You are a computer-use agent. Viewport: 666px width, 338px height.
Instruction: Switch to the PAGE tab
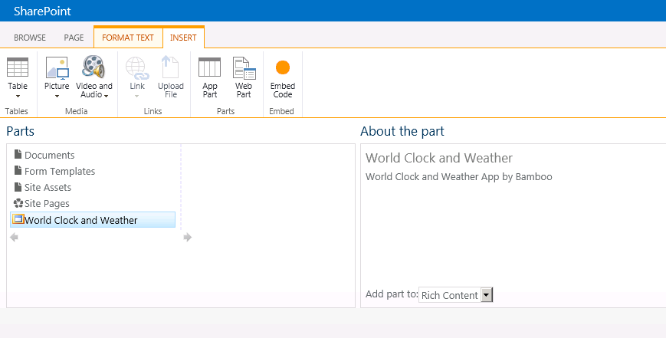(74, 38)
